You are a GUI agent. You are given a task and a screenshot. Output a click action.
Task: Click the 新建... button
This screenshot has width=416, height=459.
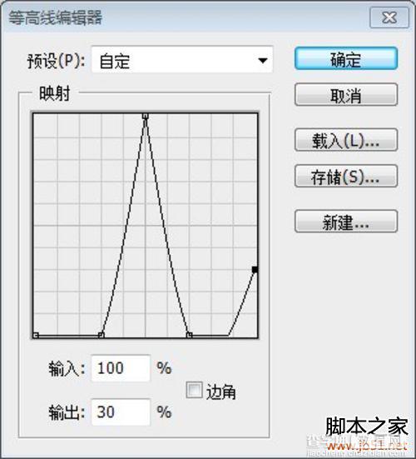point(346,222)
